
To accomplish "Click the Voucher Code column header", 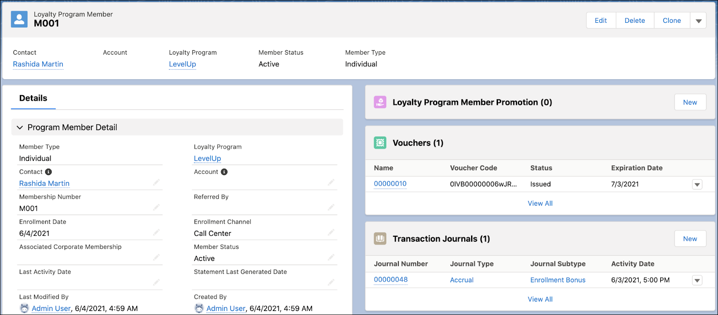I will coord(473,168).
